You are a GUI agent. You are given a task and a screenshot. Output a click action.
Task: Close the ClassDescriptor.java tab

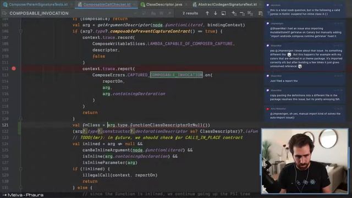pos(186,4)
